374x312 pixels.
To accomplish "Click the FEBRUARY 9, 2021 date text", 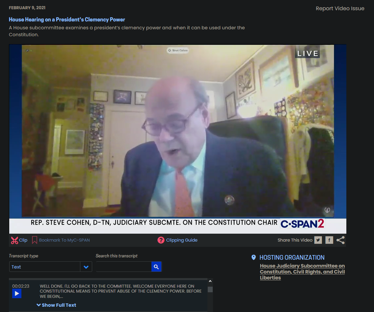I will (x=27, y=8).
